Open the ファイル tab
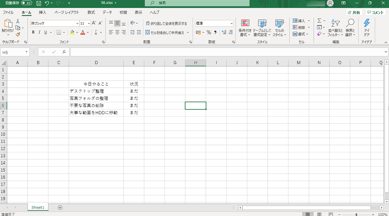 tap(8, 12)
